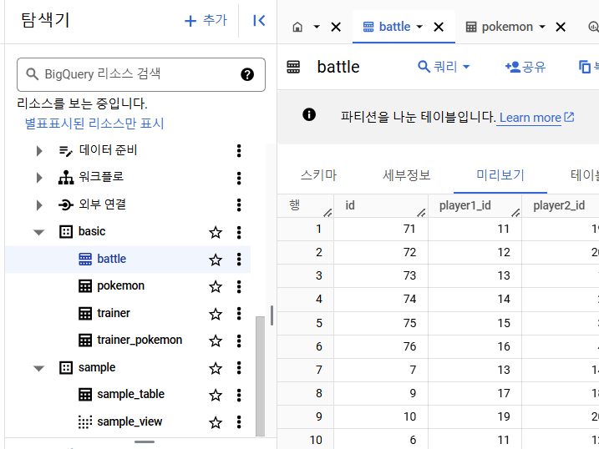Click the id column resize grip
The width and height of the screenshot is (599, 449).
[421, 213]
